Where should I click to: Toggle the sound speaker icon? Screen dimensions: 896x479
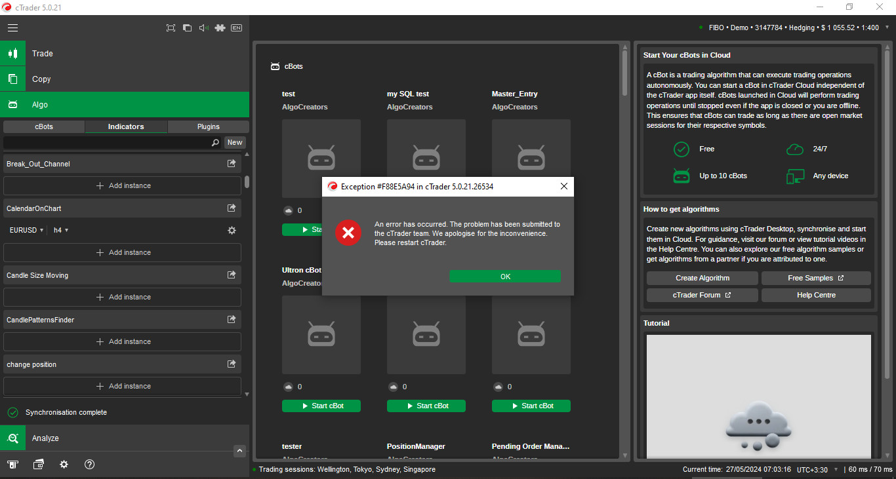[x=203, y=28]
